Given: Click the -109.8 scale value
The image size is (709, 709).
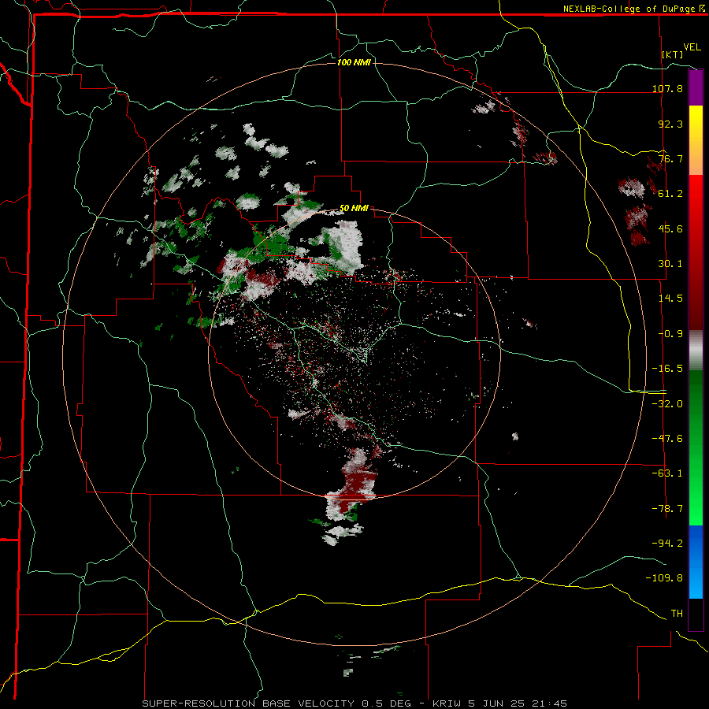Looking at the screenshot, I should point(664,578).
